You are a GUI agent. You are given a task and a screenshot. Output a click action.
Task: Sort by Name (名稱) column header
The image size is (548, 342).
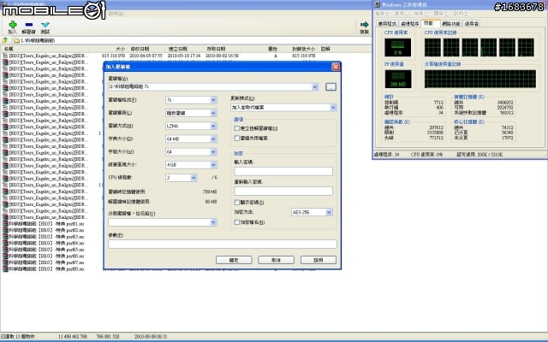pyautogui.click(x=45, y=49)
